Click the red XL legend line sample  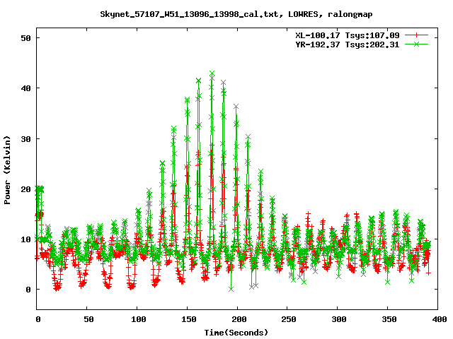416,35
